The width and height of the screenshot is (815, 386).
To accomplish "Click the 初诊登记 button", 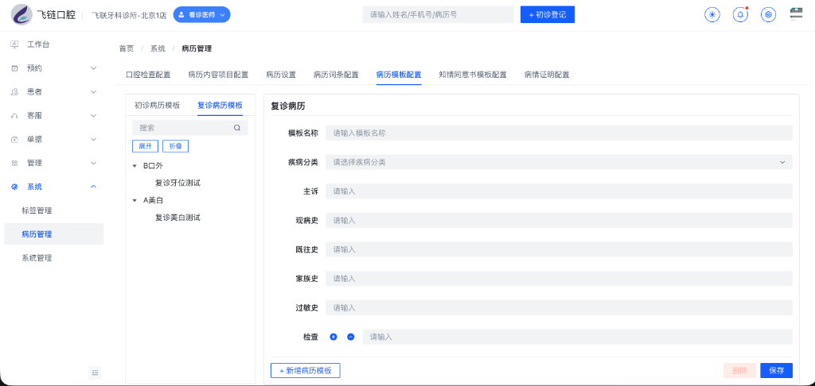I will 548,14.
